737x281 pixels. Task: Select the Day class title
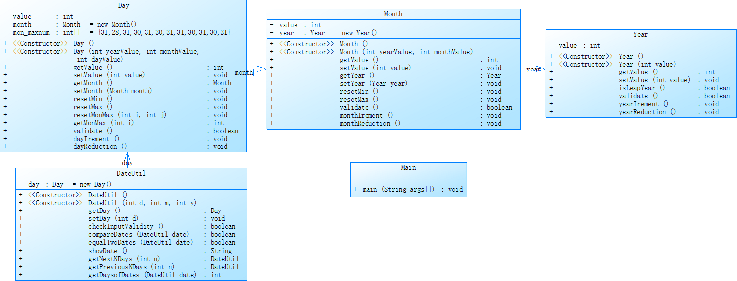click(124, 6)
